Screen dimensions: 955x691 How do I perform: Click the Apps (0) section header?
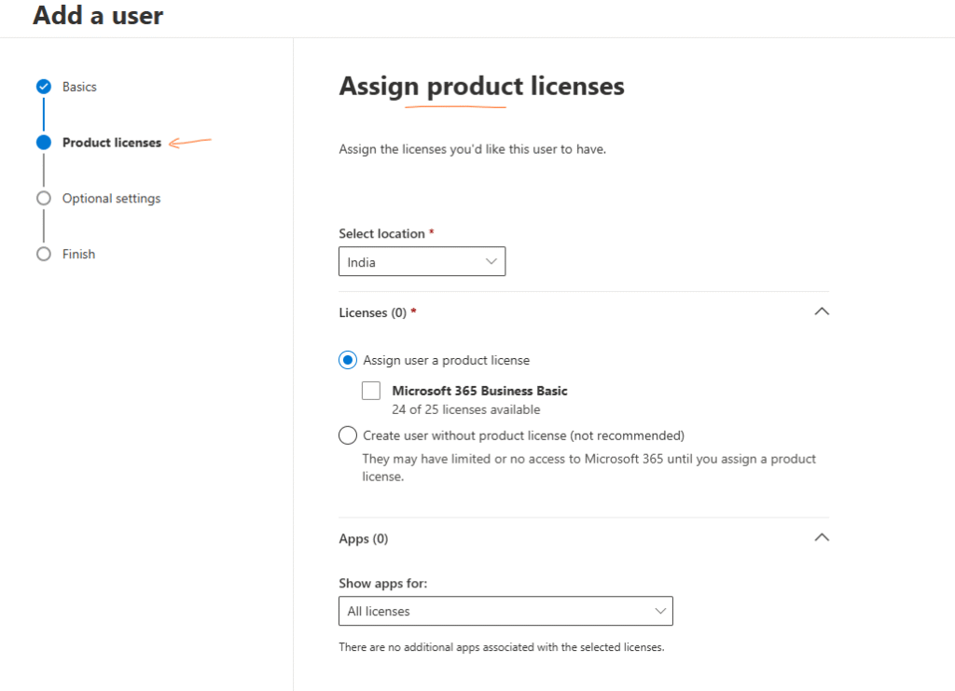[364, 539]
